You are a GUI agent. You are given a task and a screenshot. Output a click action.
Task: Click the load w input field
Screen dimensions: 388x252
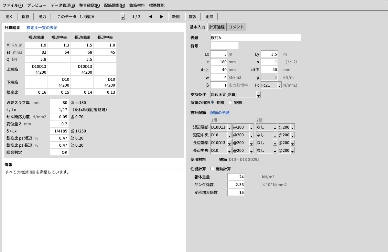(219, 77)
